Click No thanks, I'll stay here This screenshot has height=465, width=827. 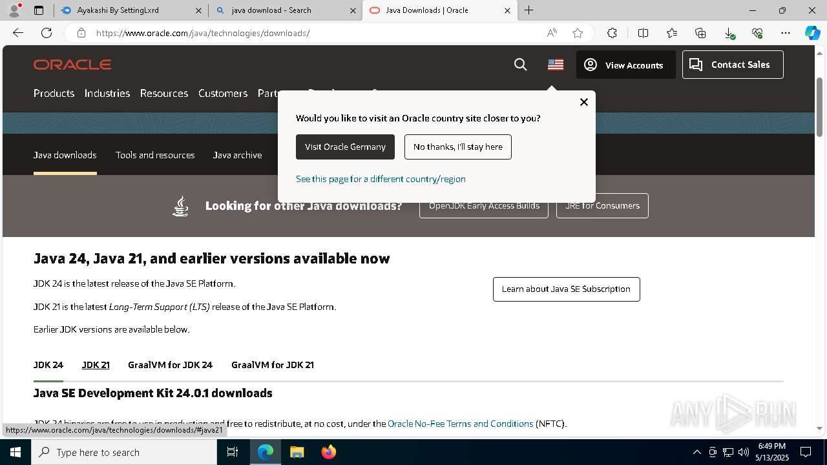[458, 147]
